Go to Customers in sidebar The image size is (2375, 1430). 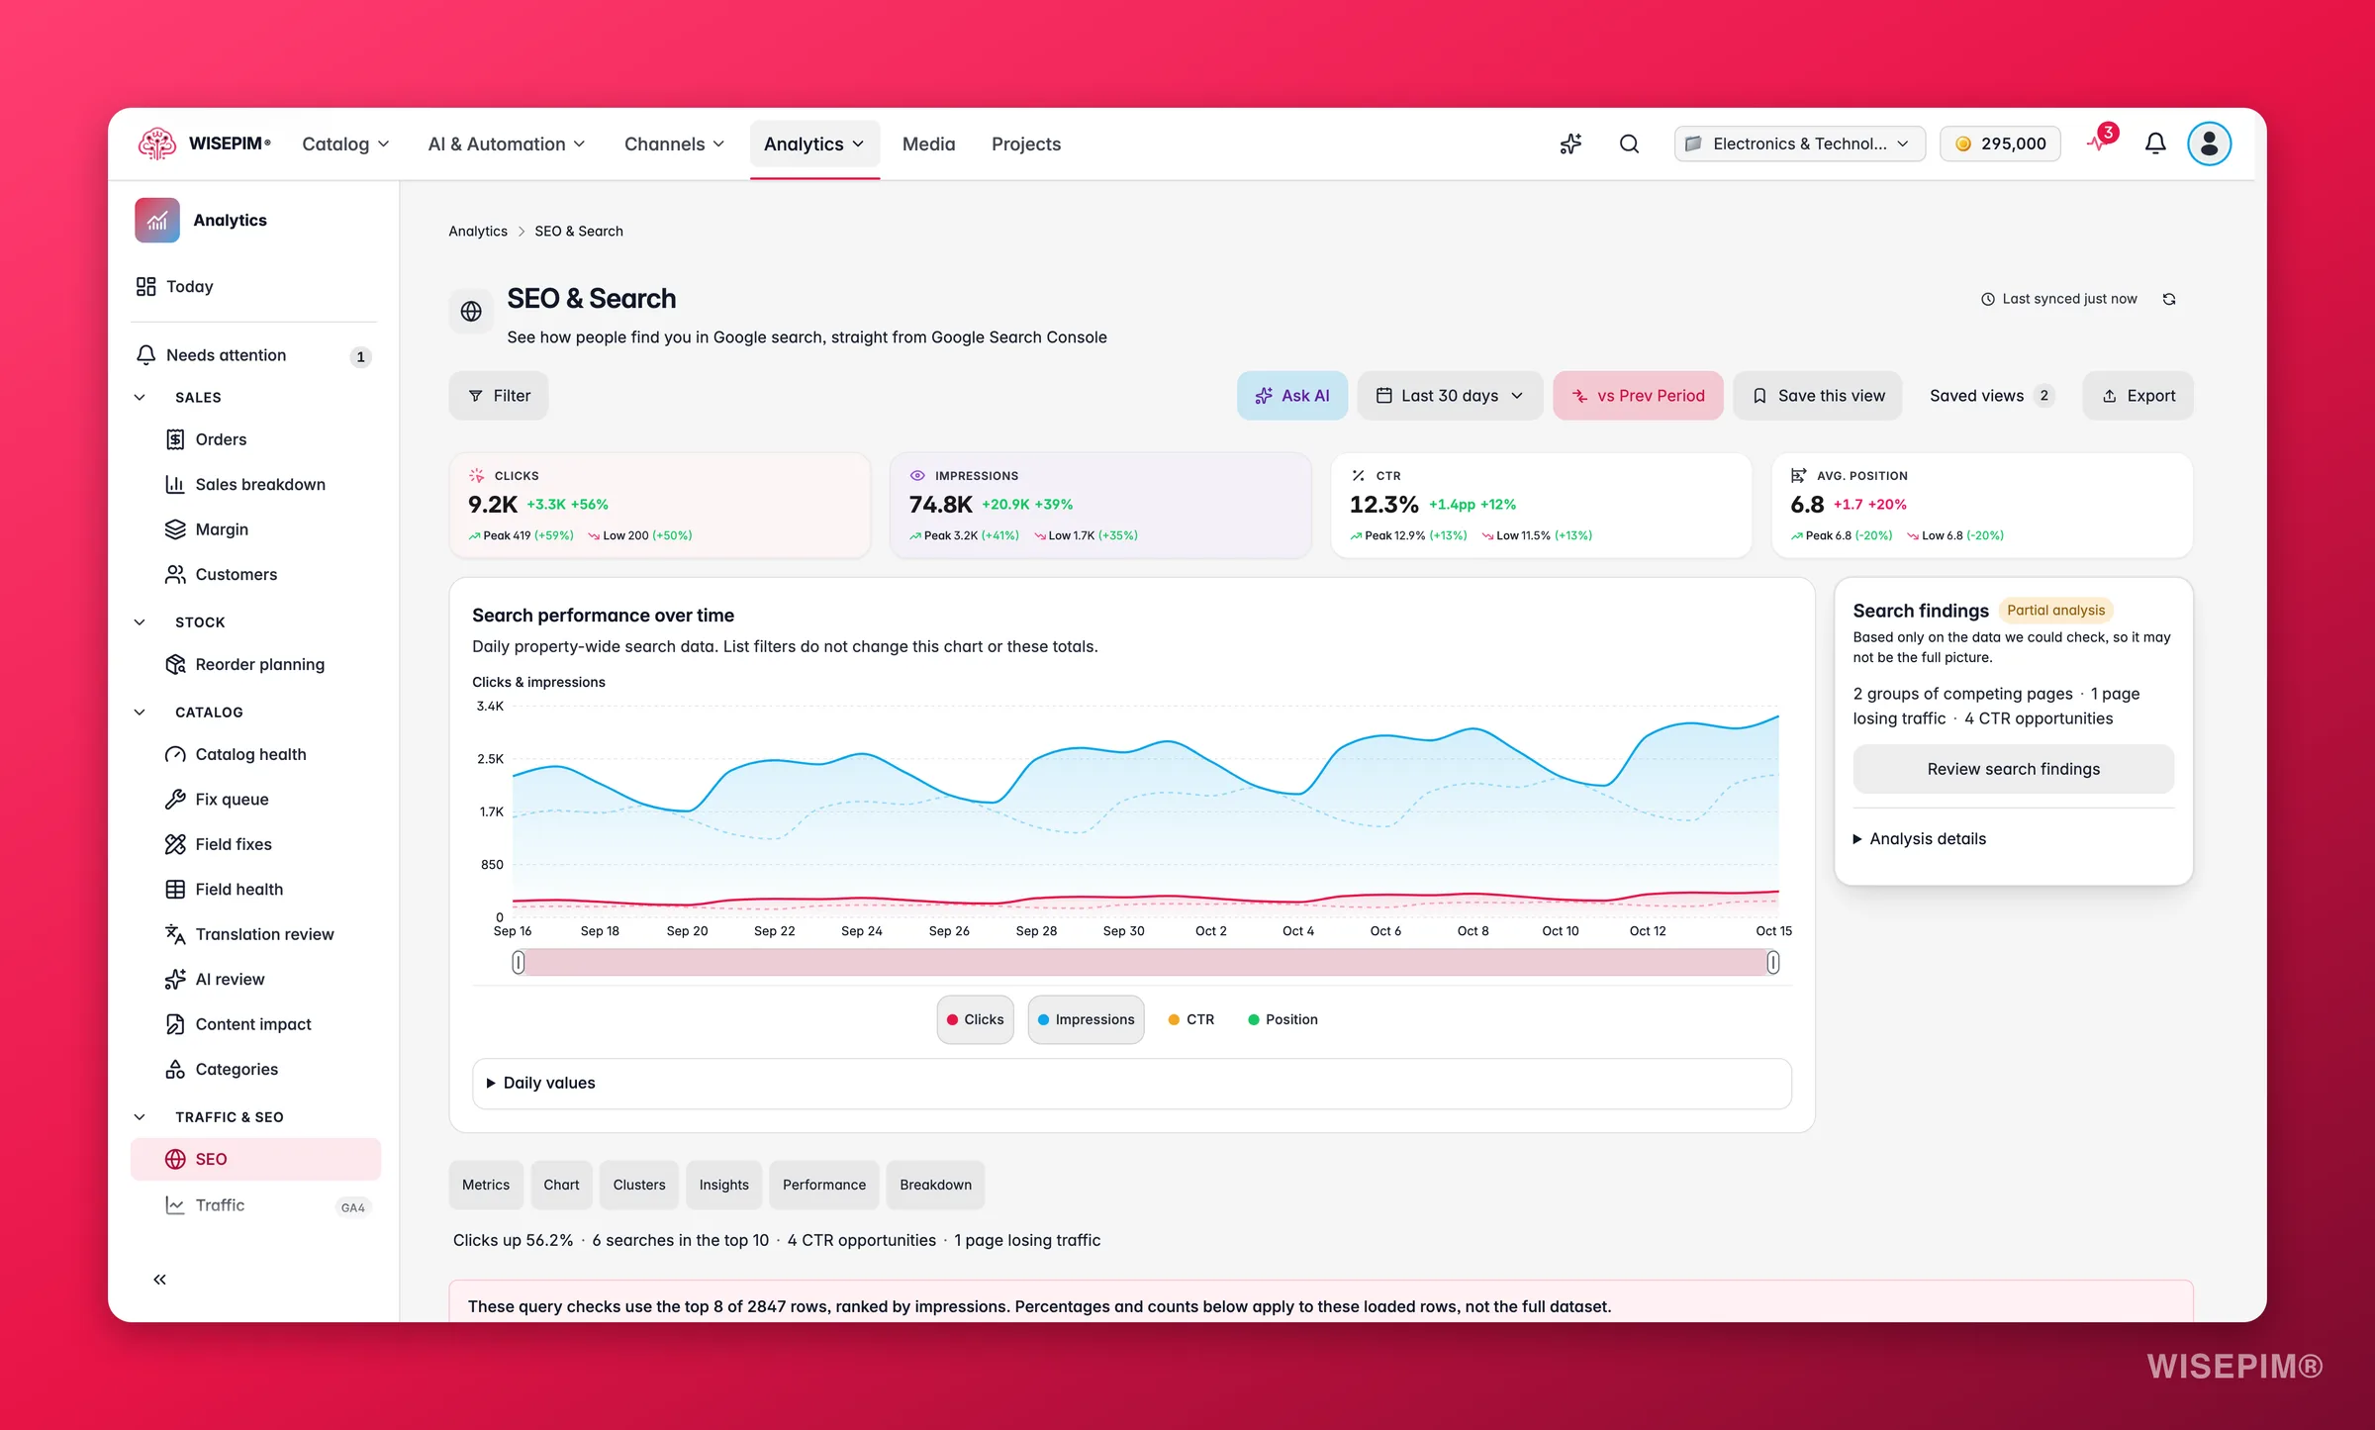254,574
